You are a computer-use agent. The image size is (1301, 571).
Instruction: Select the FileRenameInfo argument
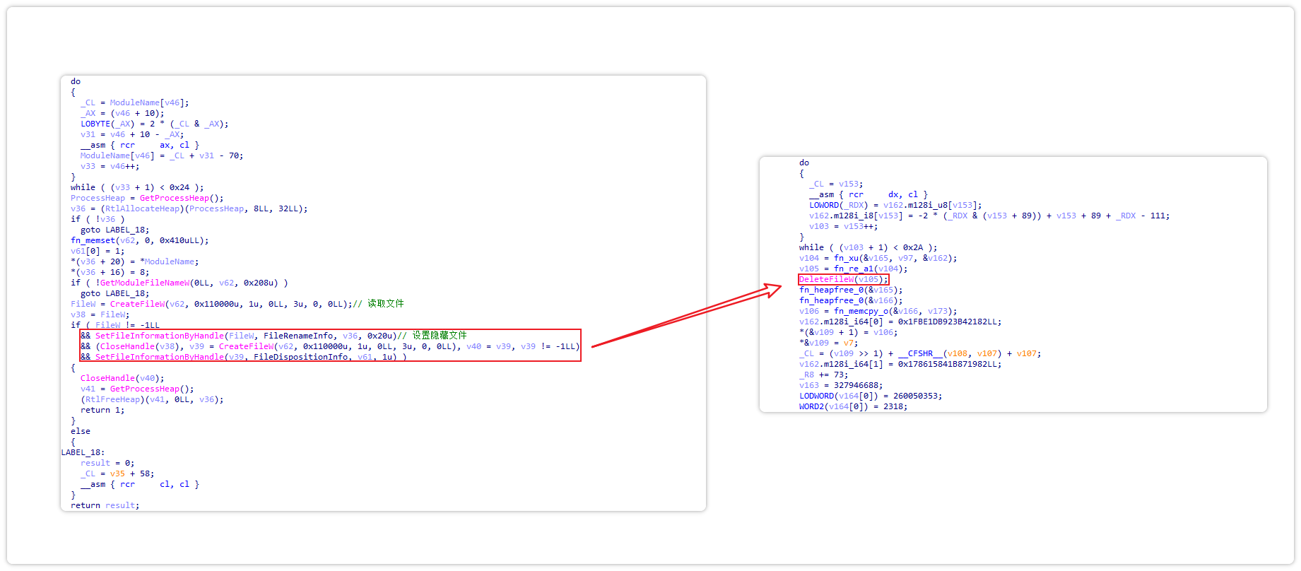pyautogui.click(x=298, y=336)
